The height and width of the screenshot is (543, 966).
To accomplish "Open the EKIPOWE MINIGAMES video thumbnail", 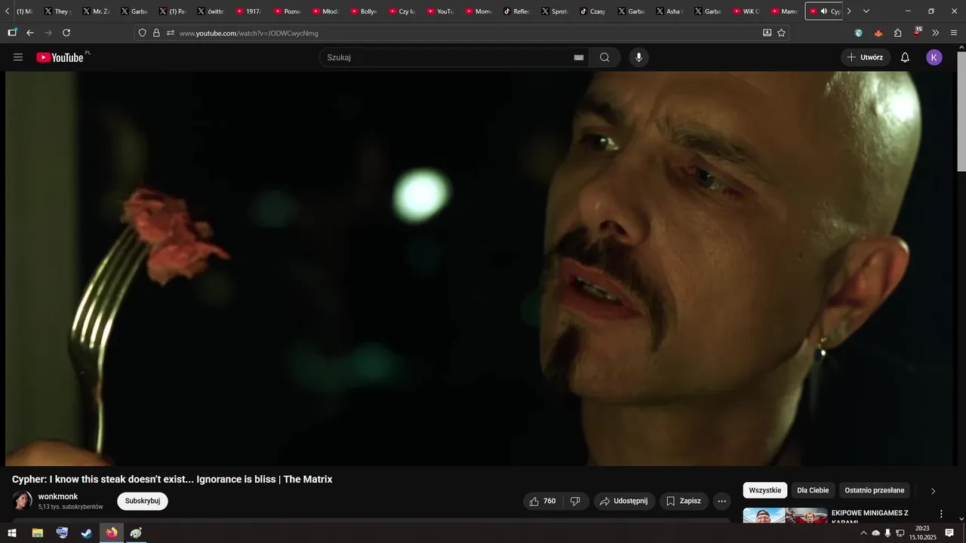I will (x=785, y=516).
